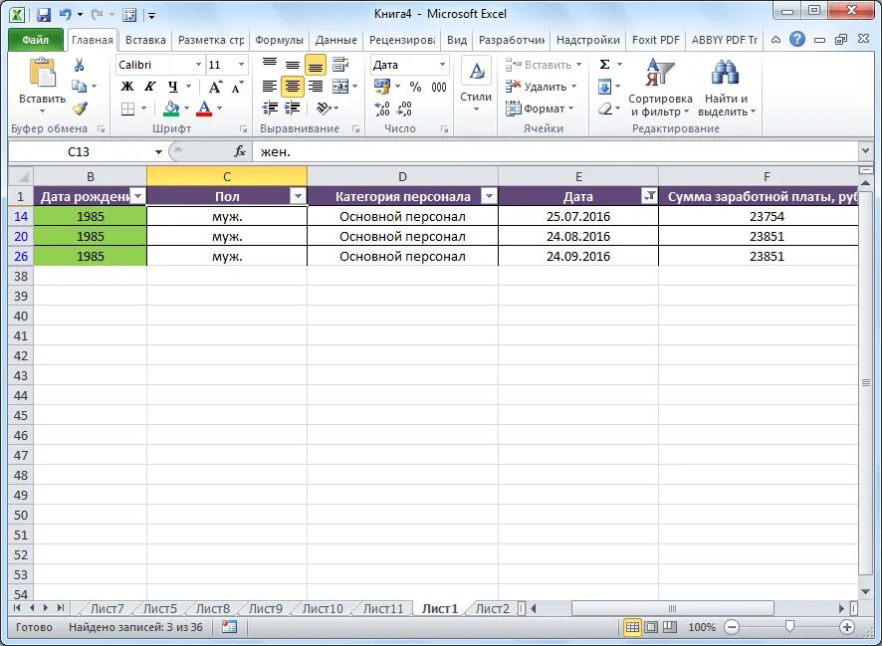Click into the formula bar field
The height and width of the screenshot is (646, 882).
pos(555,152)
